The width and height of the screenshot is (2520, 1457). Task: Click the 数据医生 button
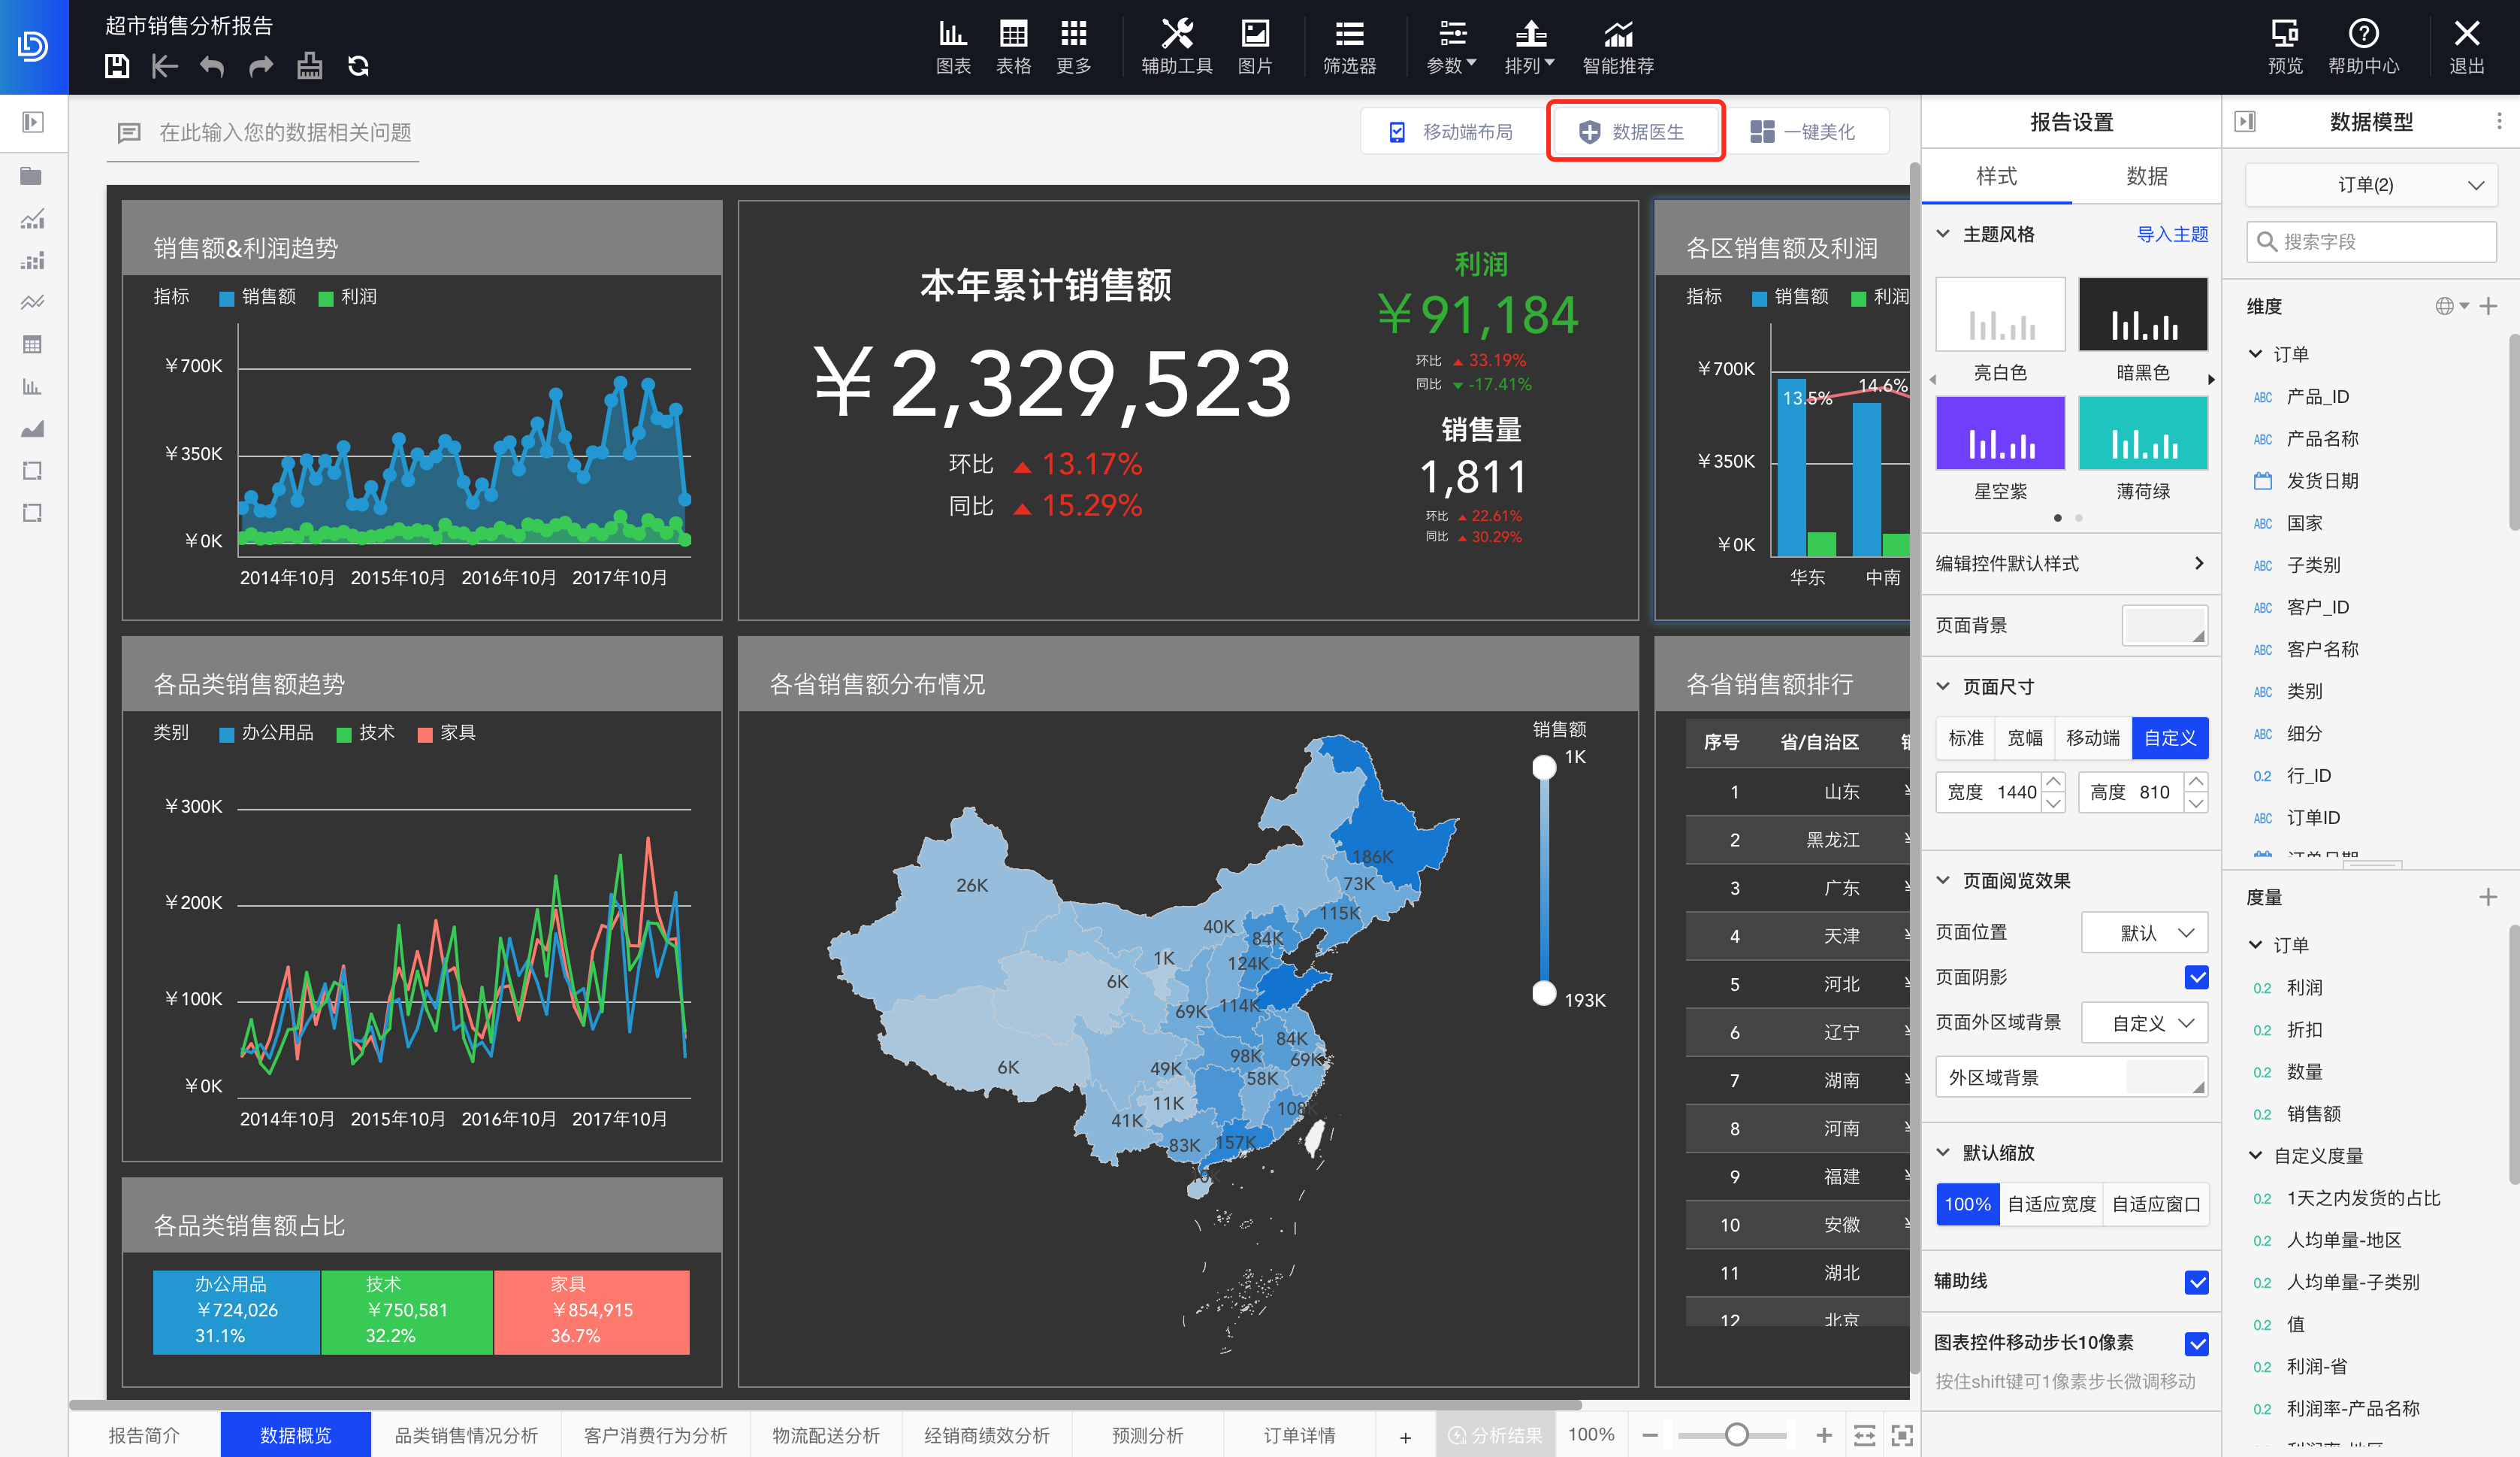coord(1635,131)
